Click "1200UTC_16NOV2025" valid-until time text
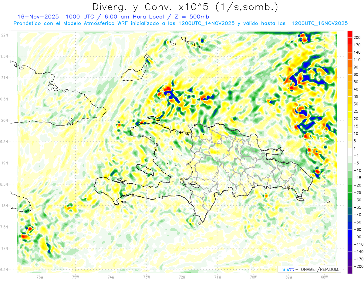 click(319, 23)
